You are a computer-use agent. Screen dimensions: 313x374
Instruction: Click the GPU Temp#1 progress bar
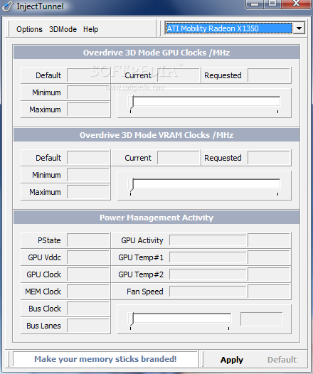208,257
